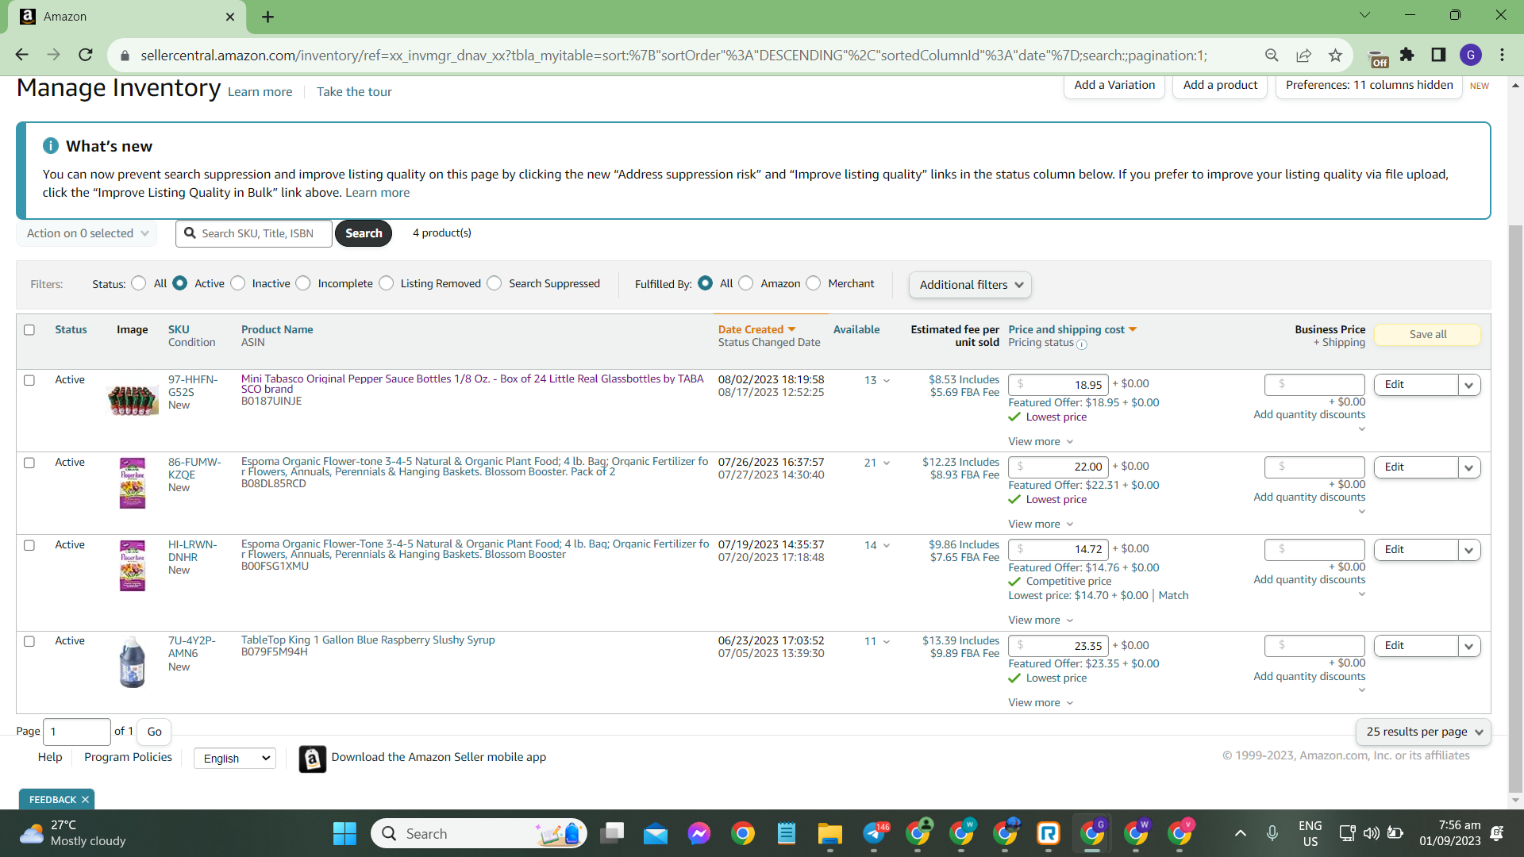Sort by the SKU column header
Image resolution: width=1524 pixels, height=857 pixels.
(x=179, y=330)
